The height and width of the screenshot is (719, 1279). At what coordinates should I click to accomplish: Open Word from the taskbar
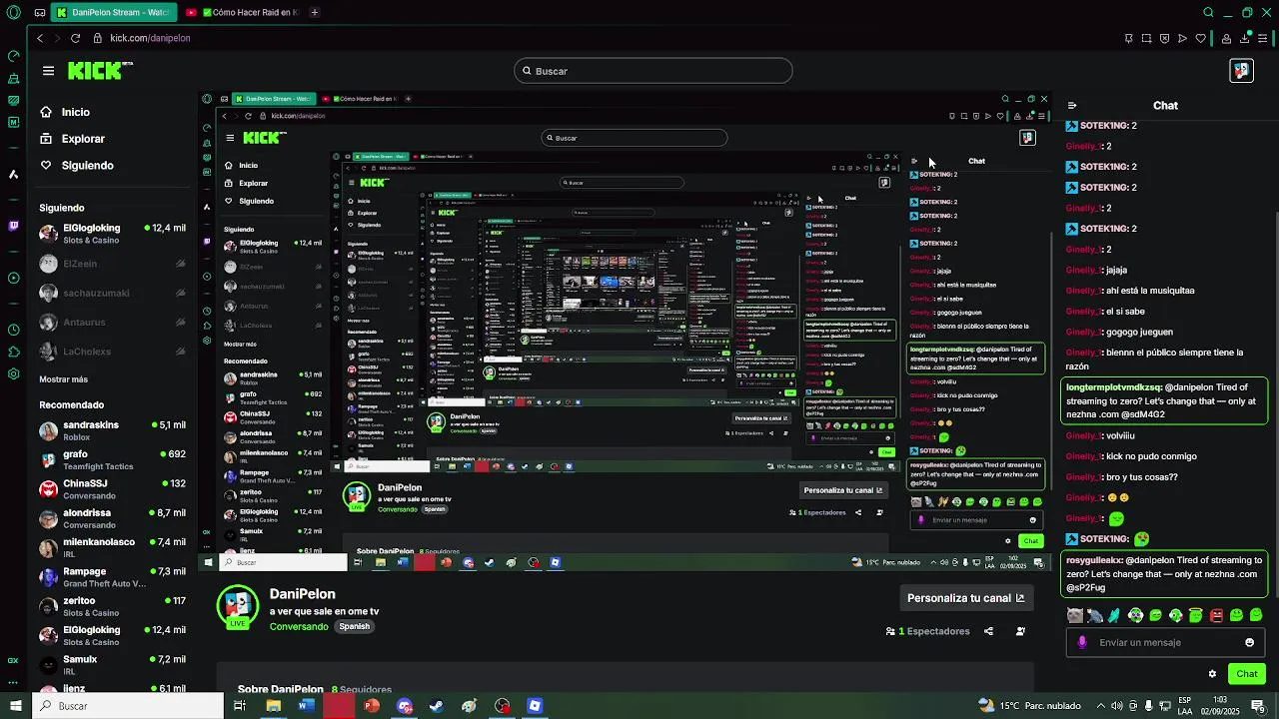tap(306, 706)
